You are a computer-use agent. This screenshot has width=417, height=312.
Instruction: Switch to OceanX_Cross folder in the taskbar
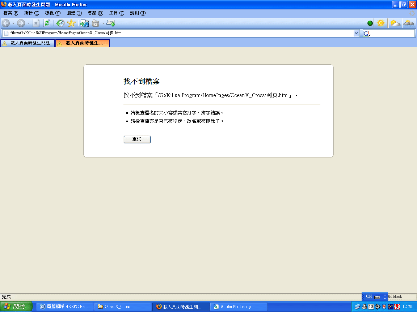coord(123,307)
